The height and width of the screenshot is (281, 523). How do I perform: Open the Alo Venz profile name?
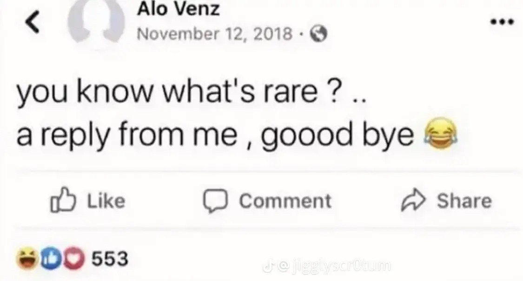click(178, 8)
